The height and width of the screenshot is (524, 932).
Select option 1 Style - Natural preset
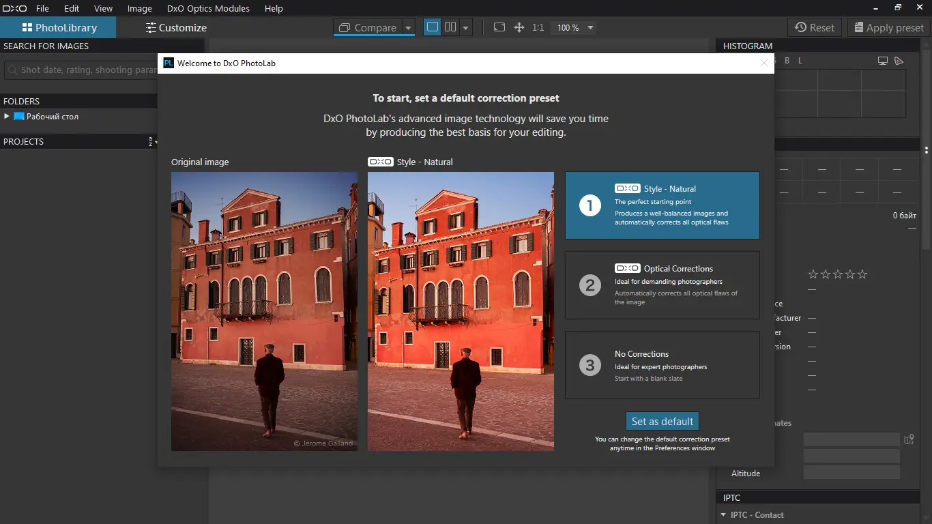662,205
